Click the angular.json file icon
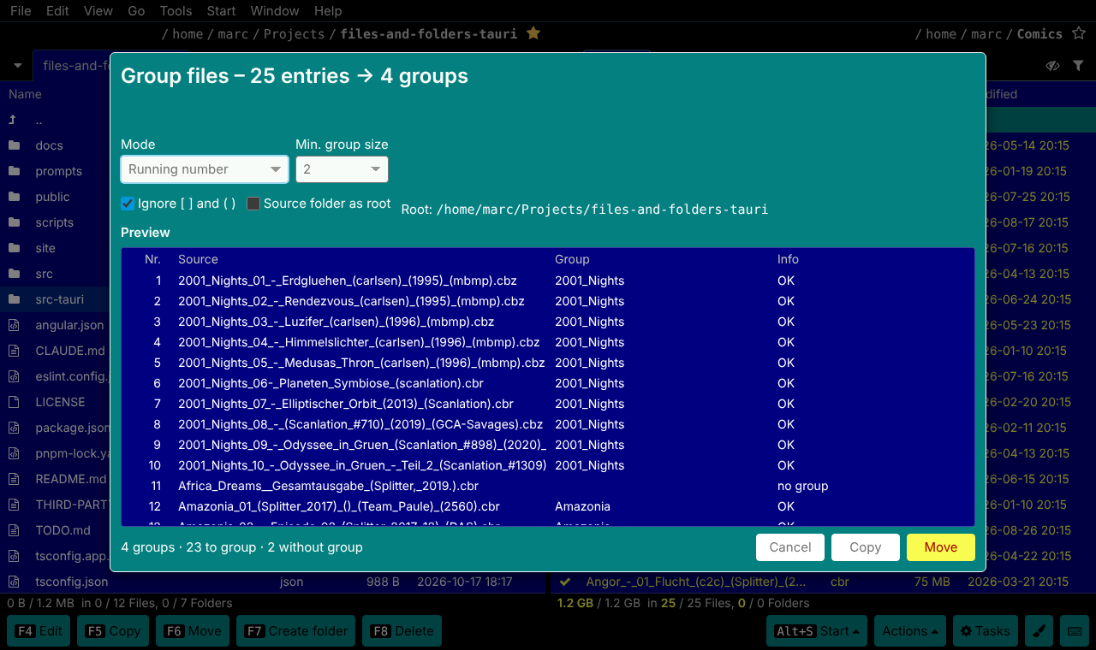Image resolution: width=1096 pixels, height=650 pixels. pyautogui.click(x=14, y=325)
